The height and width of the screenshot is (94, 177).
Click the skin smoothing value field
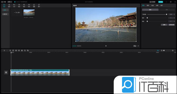tap(171, 18)
